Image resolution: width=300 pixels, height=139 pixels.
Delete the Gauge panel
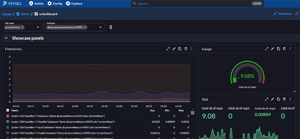(284, 49)
